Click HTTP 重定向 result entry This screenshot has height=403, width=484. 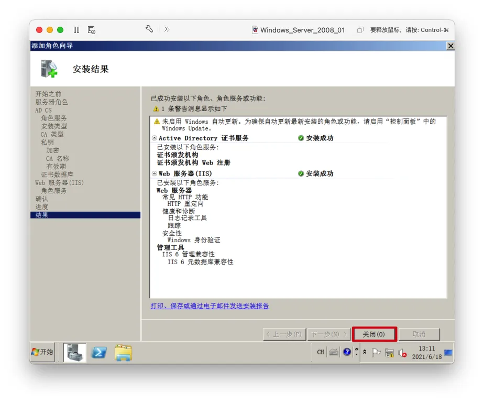(185, 204)
